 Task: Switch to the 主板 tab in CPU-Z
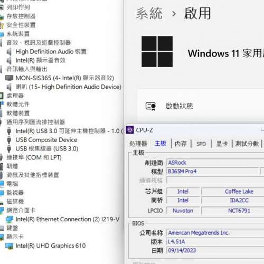click(161, 143)
